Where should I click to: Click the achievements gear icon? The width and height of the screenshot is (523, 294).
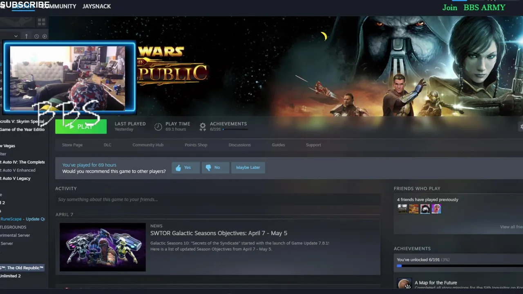[x=203, y=127]
